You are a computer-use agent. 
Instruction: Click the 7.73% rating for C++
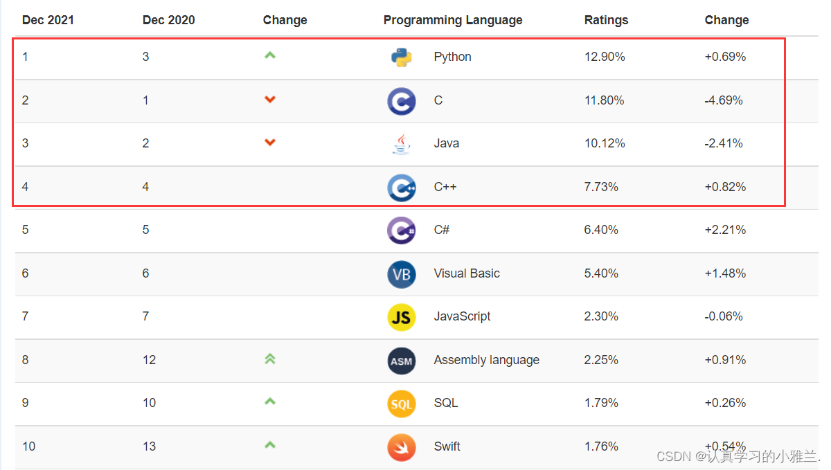[x=602, y=187]
